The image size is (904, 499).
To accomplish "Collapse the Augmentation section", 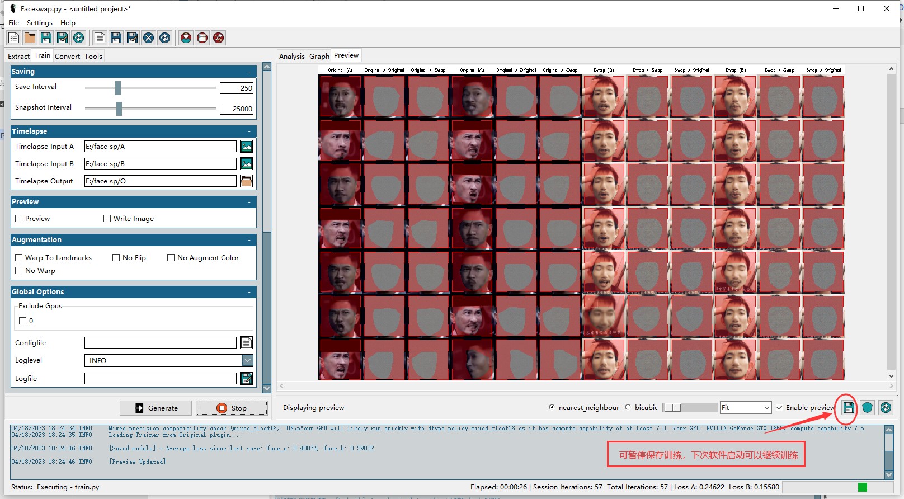I will pyautogui.click(x=249, y=240).
